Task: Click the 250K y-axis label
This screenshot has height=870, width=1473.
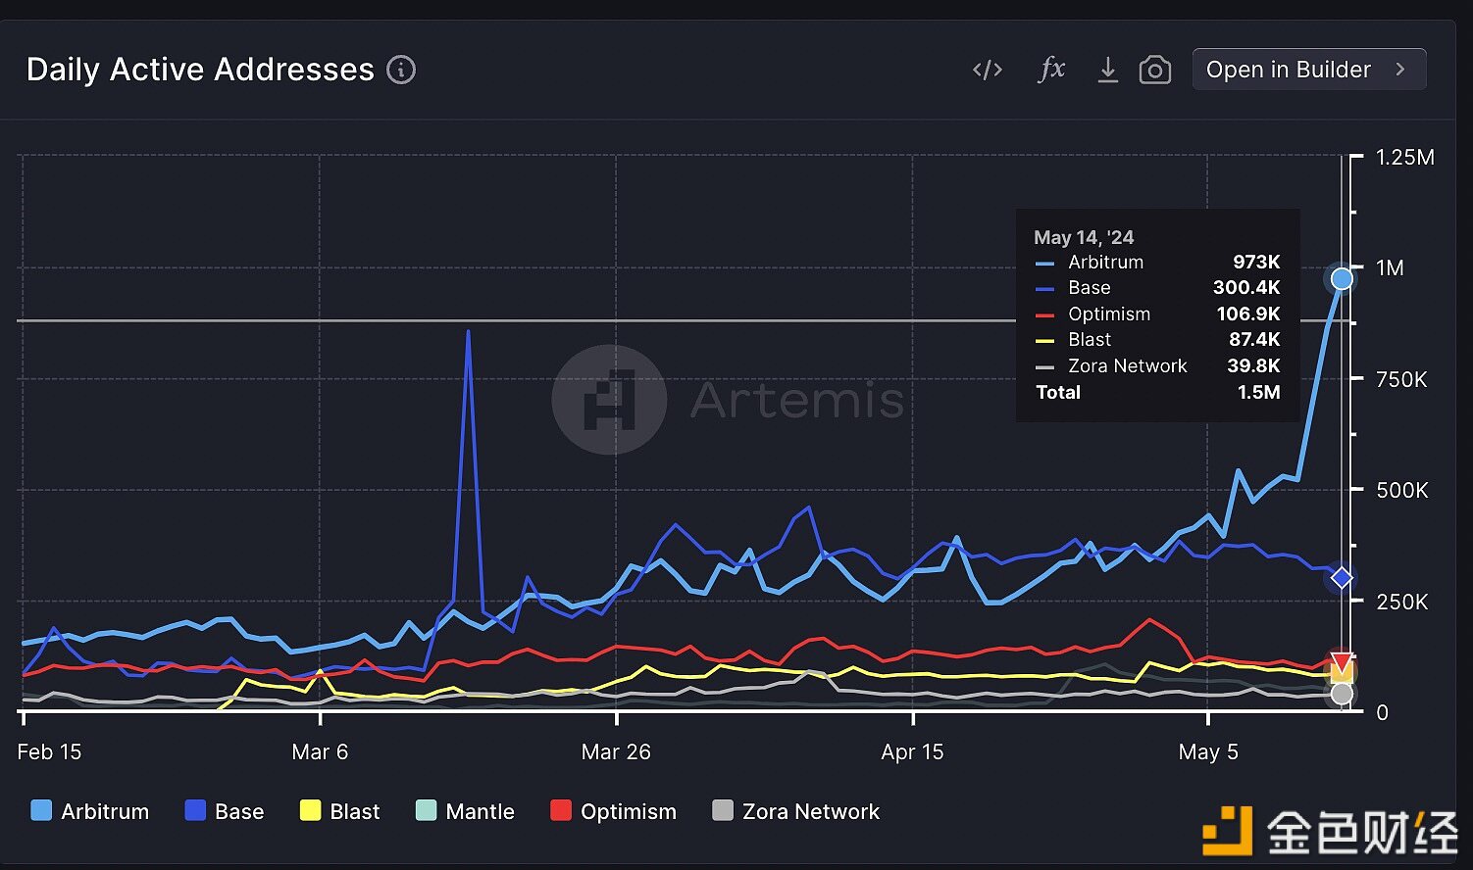Action: click(1402, 602)
